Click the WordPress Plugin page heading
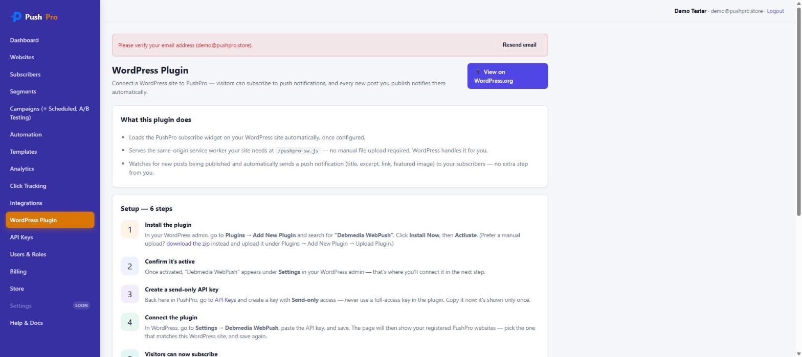The image size is (802, 357). click(150, 70)
